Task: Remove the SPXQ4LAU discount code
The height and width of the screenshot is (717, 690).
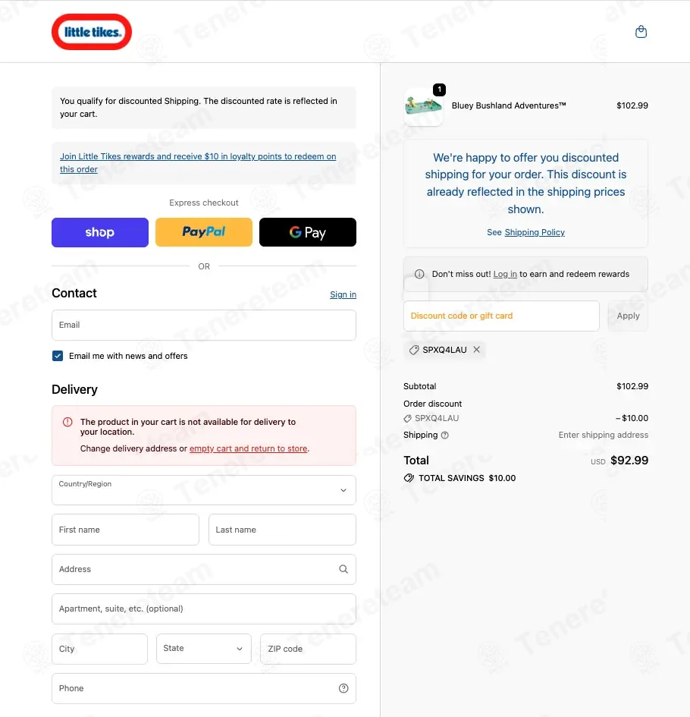Action: [477, 349]
